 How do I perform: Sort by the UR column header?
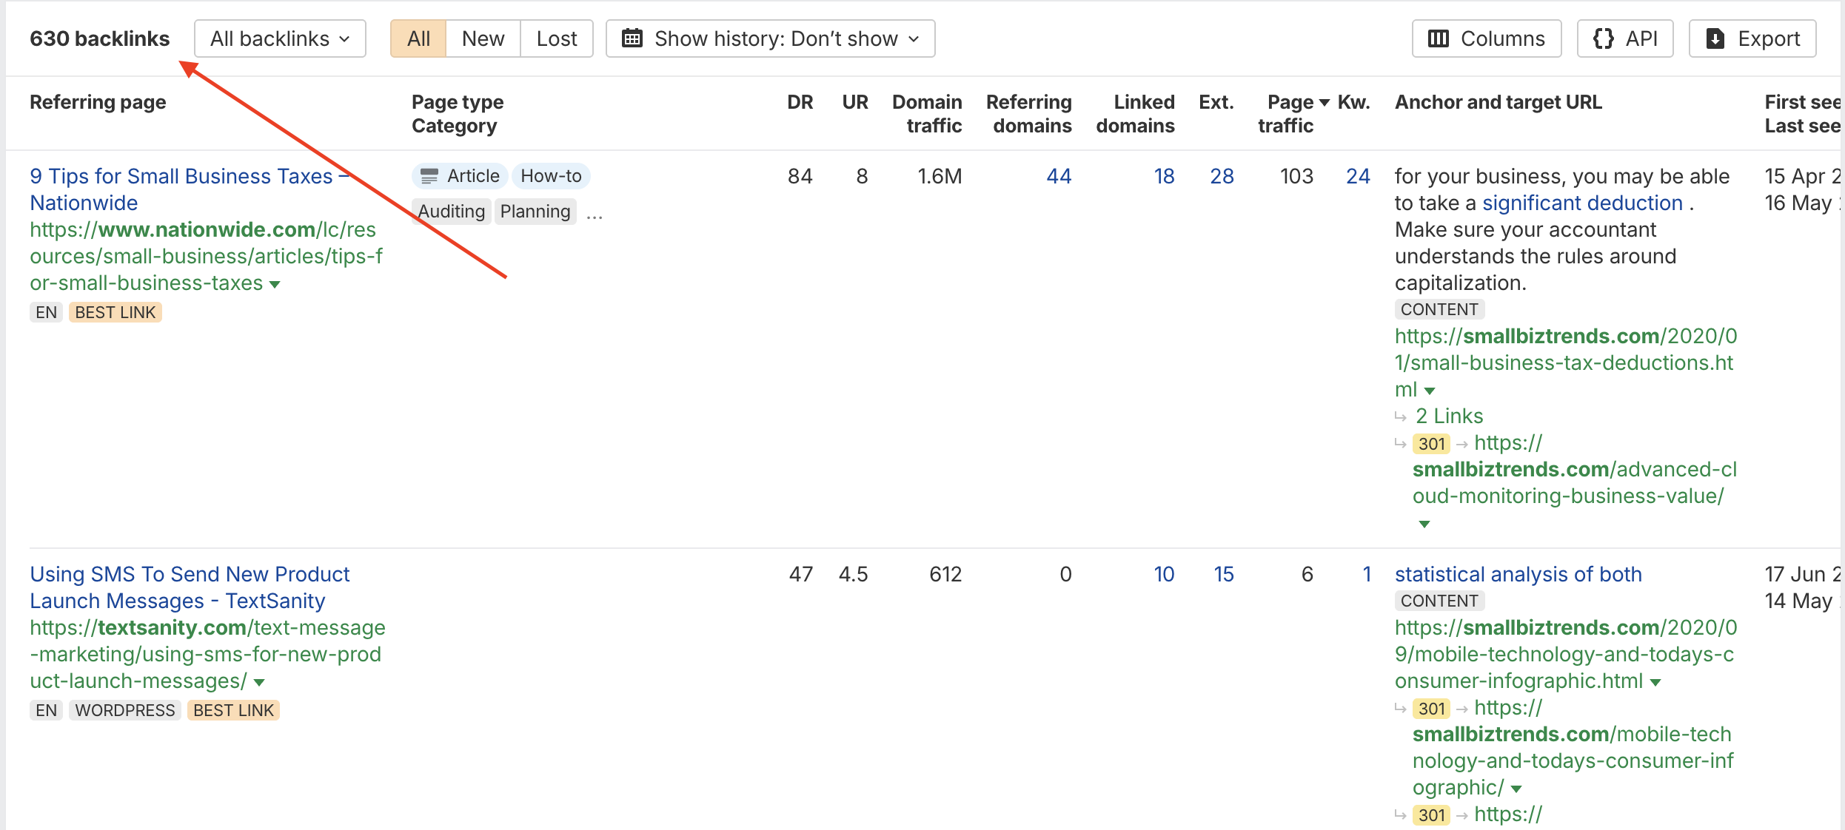coord(855,102)
